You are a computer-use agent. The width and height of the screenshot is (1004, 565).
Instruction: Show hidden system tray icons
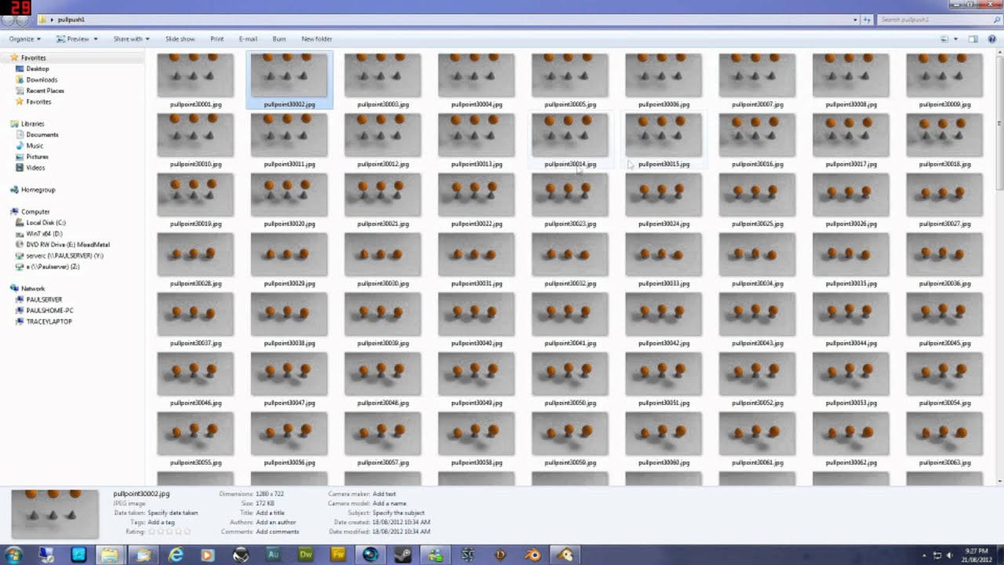point(925,556)
